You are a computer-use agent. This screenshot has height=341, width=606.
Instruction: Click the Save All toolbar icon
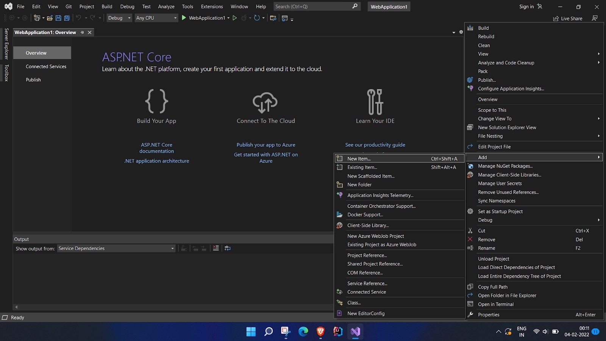(67, 18)
